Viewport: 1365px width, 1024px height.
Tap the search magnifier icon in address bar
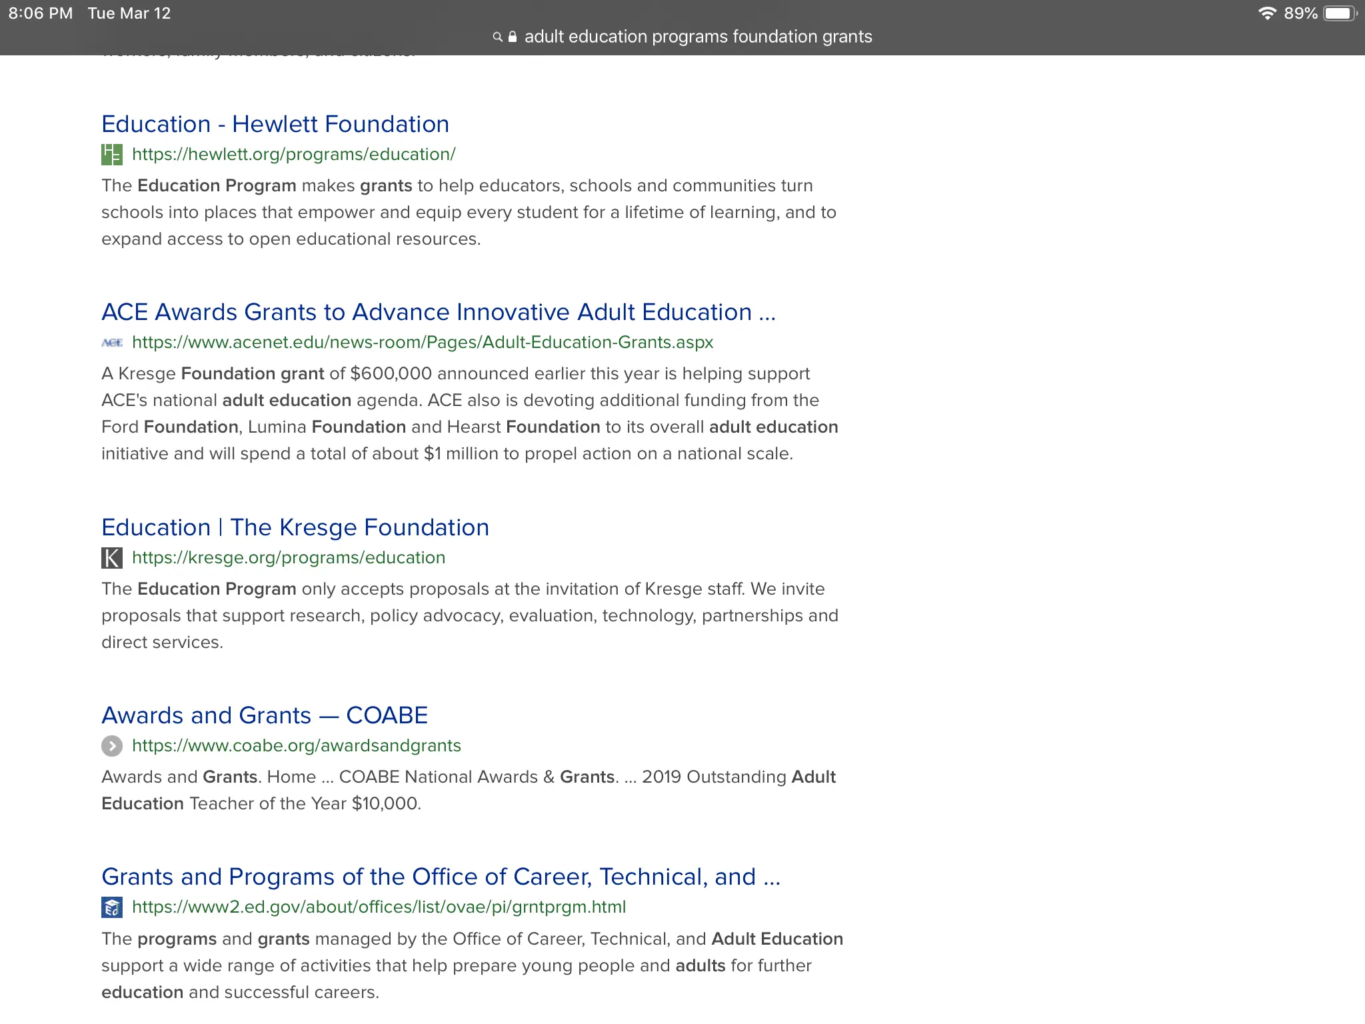pos(497,37)
